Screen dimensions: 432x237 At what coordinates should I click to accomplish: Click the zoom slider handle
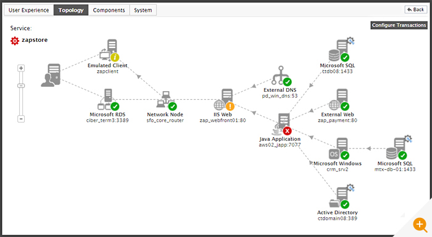pos(21,86)
